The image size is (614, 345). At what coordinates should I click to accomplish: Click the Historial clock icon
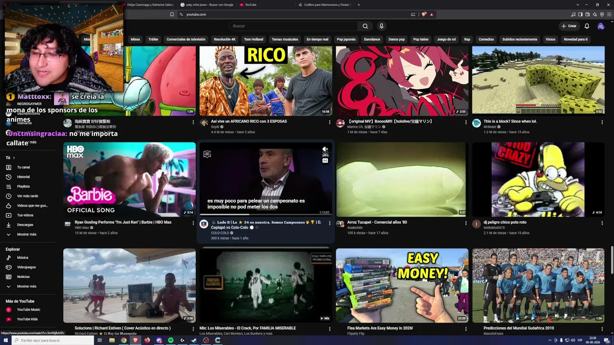point(9,177)
